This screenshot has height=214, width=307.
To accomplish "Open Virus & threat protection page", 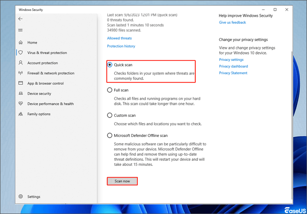I will [47, 53].
